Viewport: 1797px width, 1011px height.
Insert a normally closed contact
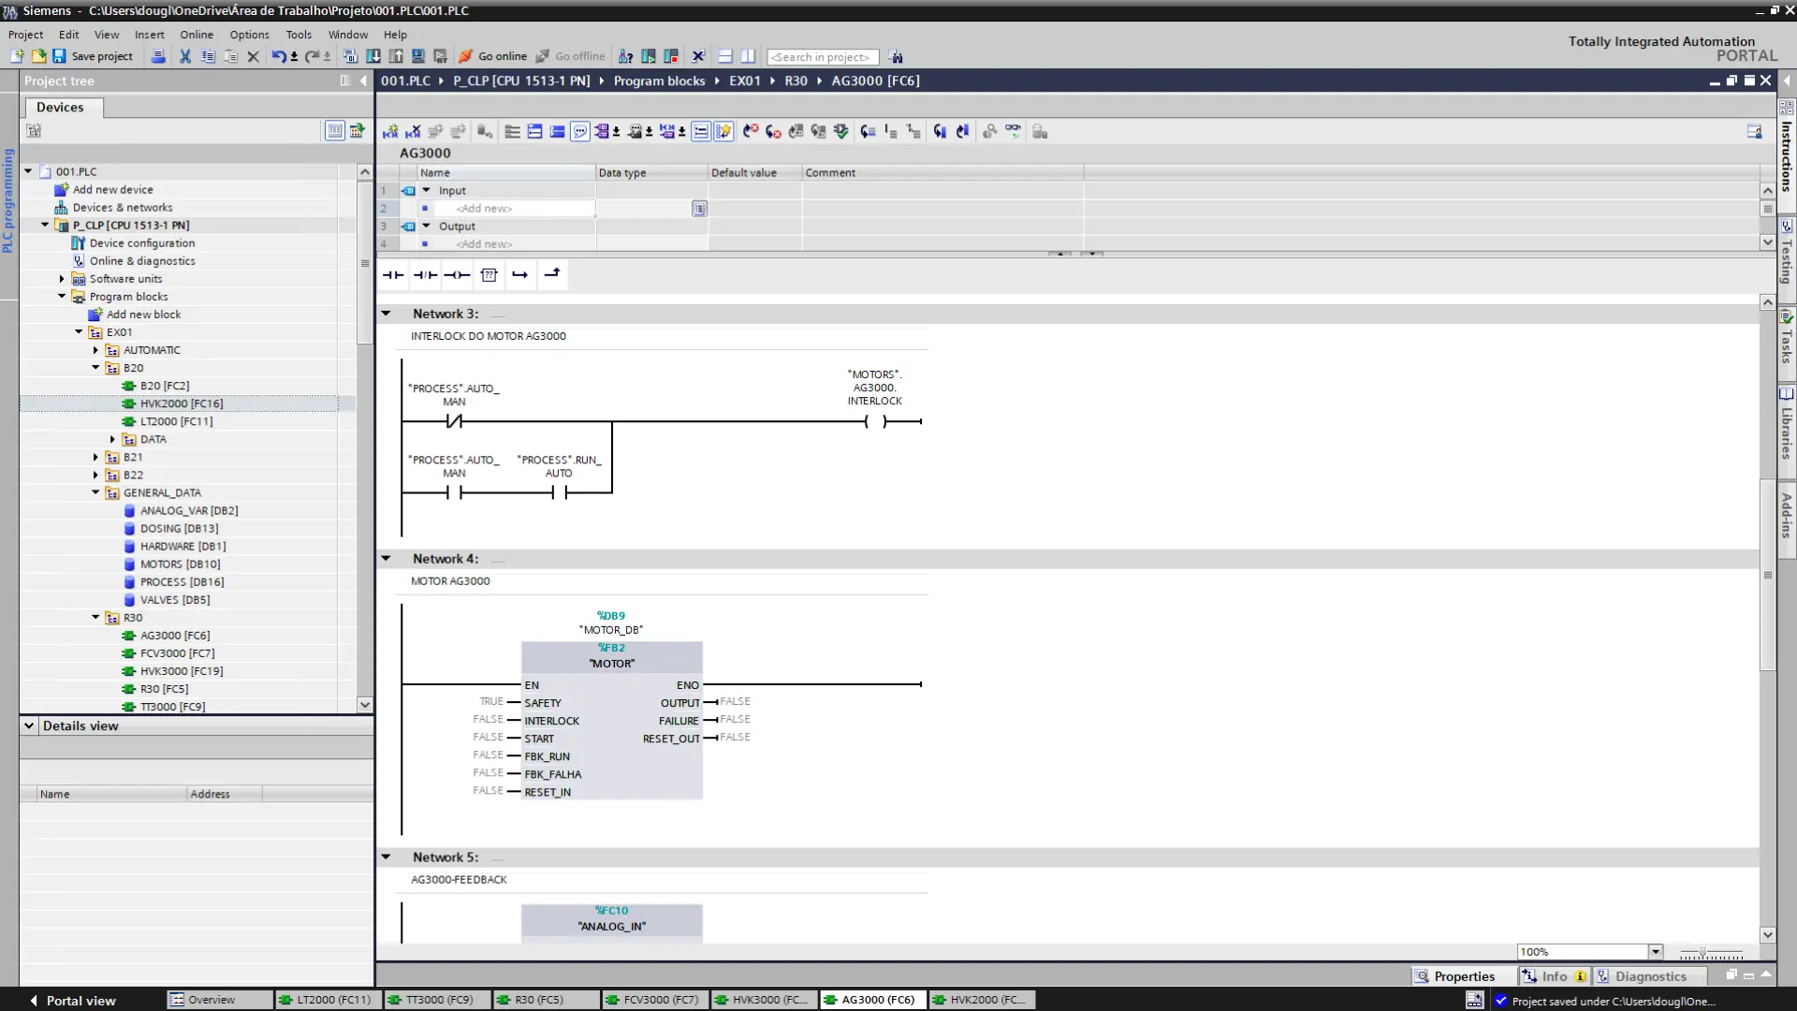425,274
